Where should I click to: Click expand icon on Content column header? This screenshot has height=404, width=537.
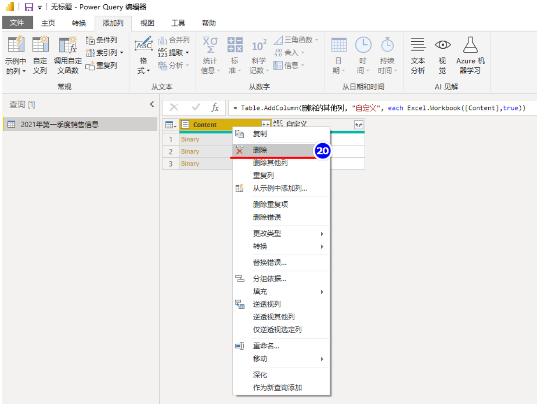[x=266, y=125]
